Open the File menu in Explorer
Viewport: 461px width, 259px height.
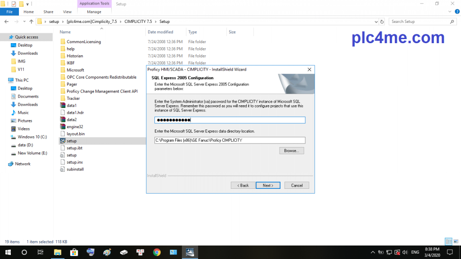tap(9, 12)
